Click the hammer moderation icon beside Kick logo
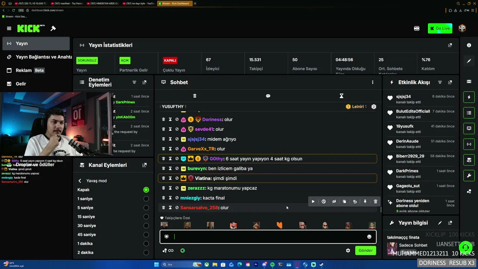 click(x=53, y=28)
